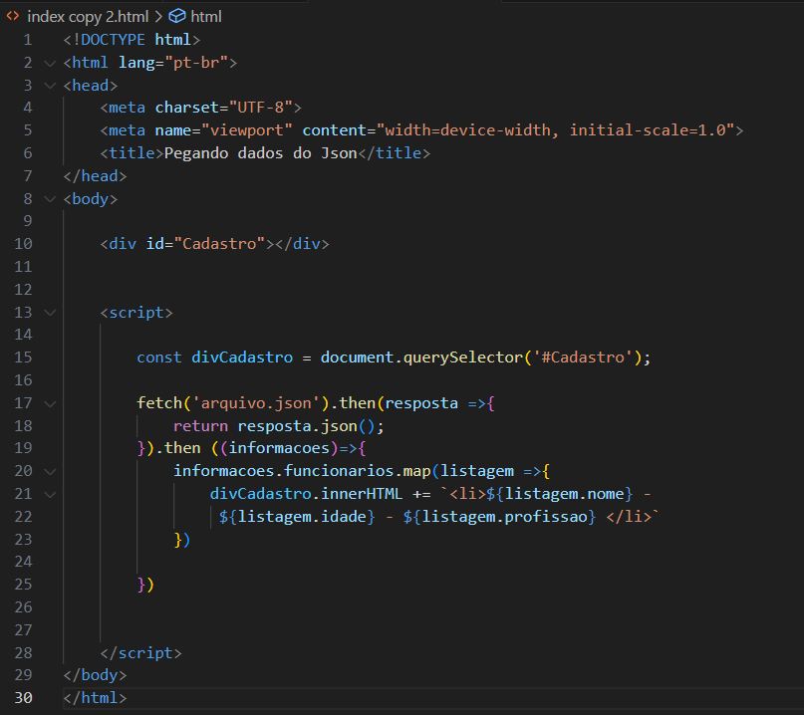Fold the fetch call at line 17
804x715 pixels.
coord(50,403)
